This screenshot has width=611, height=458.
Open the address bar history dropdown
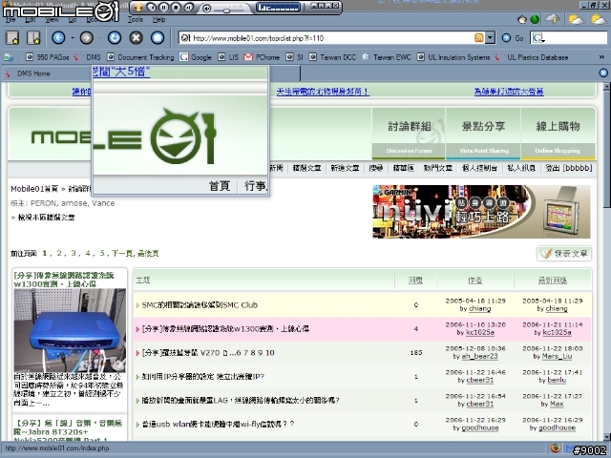coord(490,38)
